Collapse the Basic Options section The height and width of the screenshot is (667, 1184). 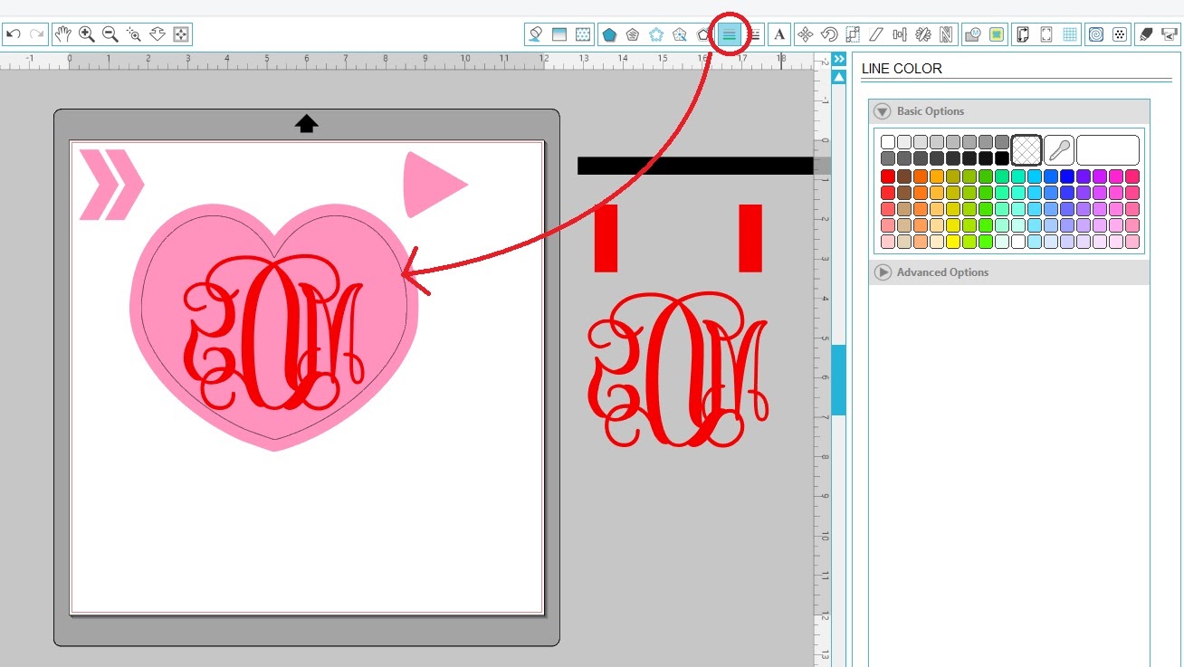882,111
